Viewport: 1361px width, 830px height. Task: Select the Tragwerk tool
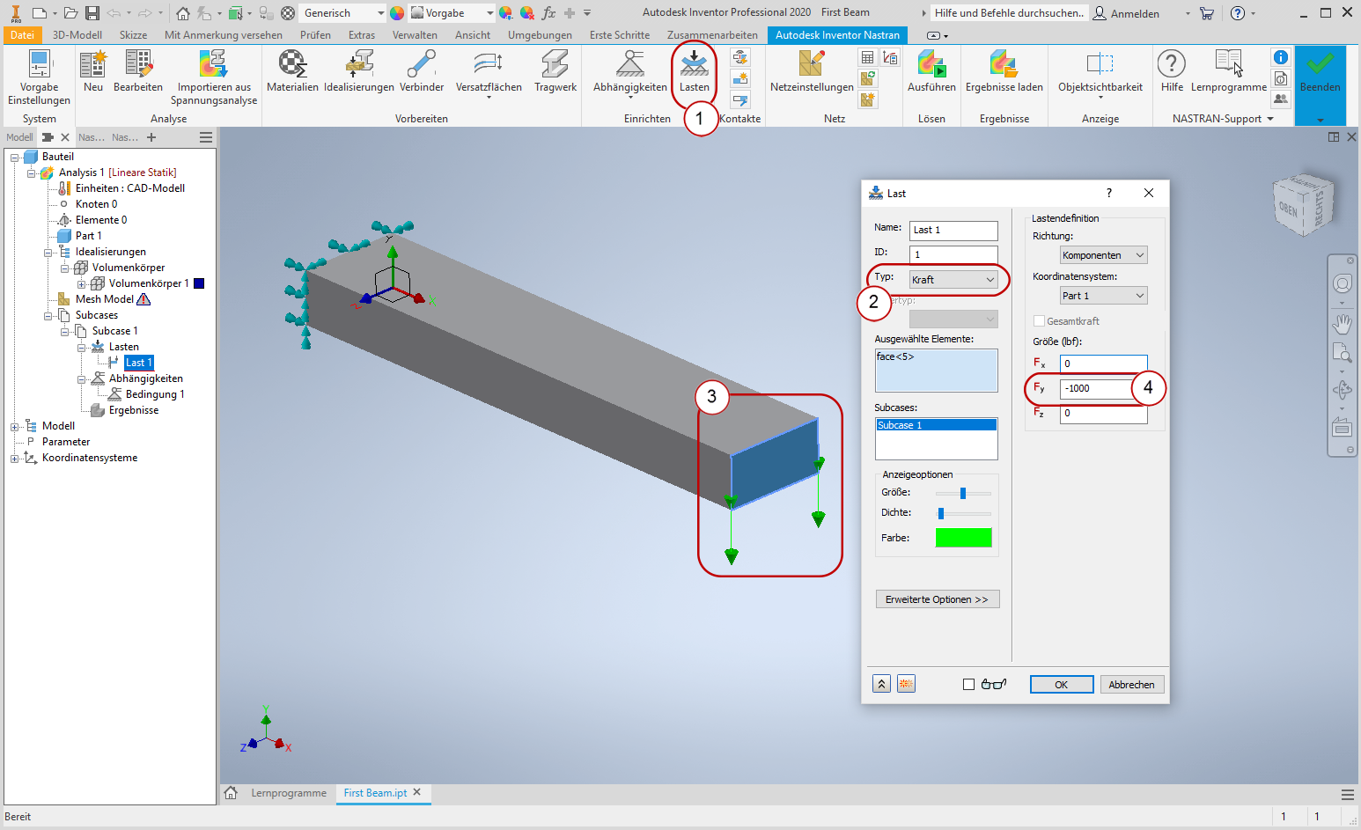(x=555, y=70)
